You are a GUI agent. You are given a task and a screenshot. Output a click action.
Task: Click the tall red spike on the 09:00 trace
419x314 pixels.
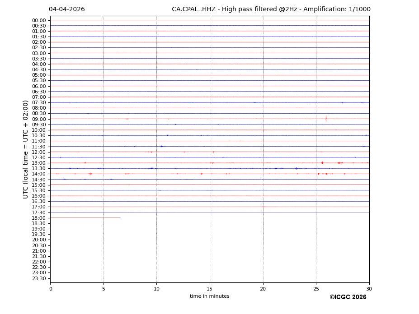(326, 119)
